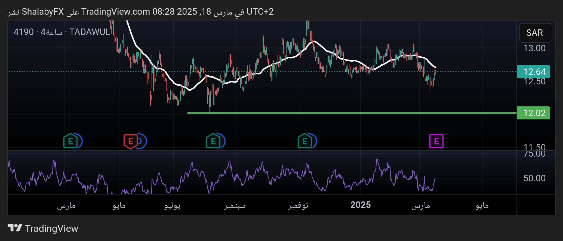Viewport: 563px width, 241px height.
Task: Click the green earnings marker just before سبتمبر
Action: [x=213, y=141]
